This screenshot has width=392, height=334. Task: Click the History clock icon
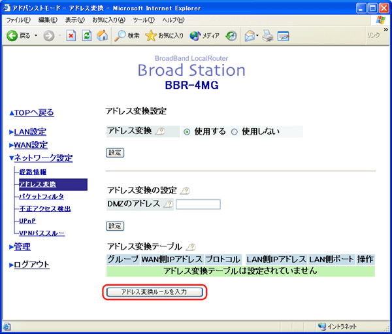pos(231,36)
